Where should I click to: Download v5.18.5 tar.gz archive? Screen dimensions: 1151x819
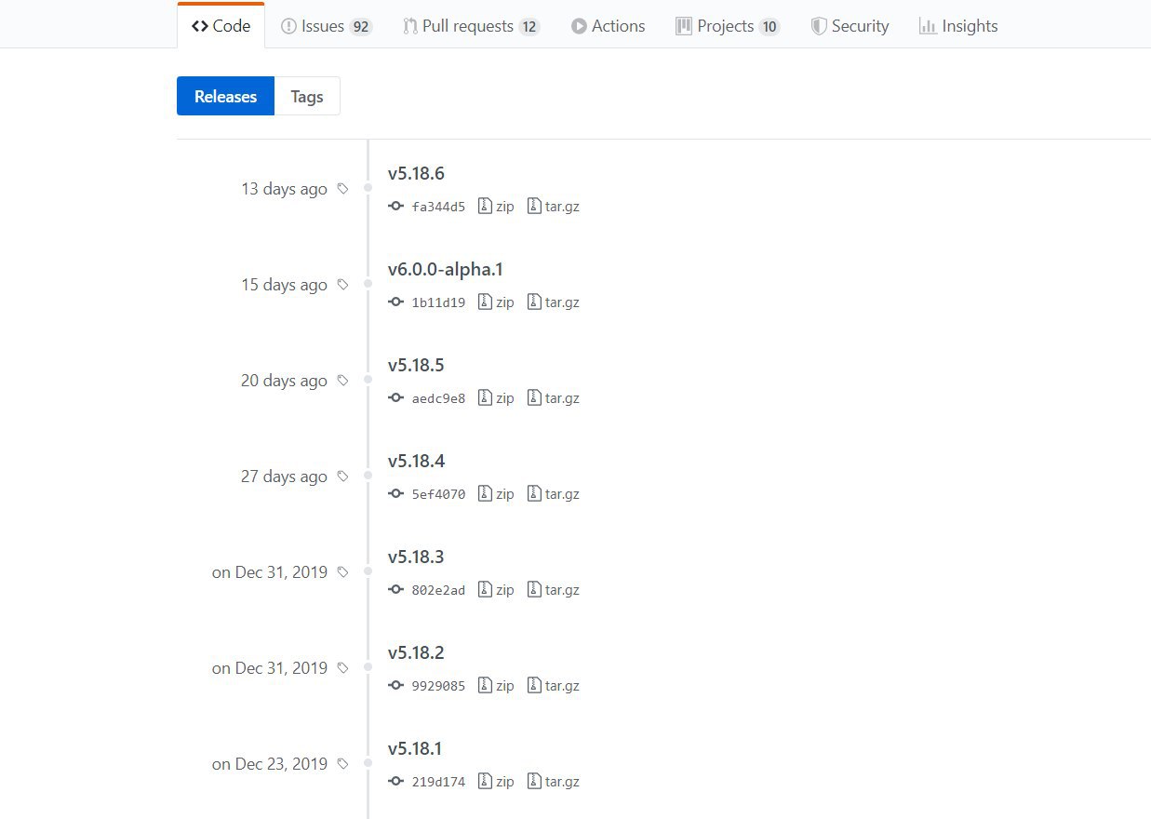(x=554, y=398)
